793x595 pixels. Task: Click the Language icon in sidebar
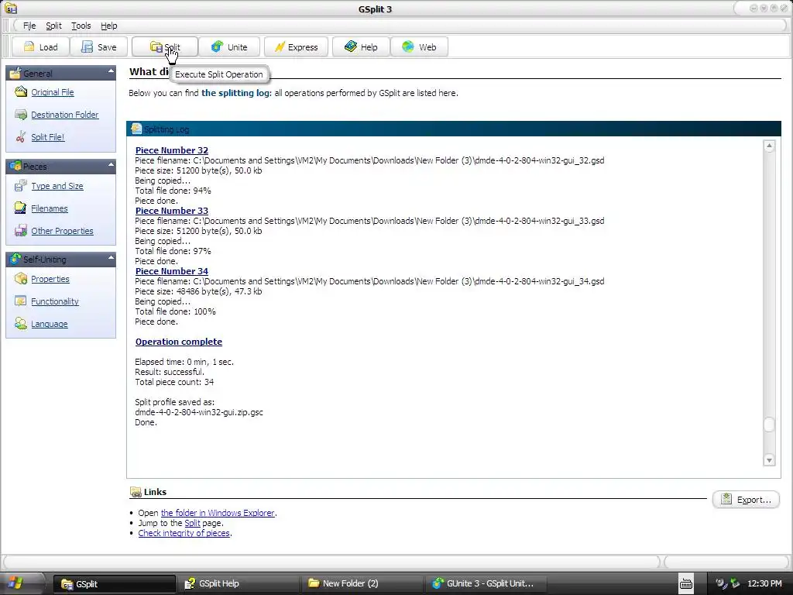21,324
